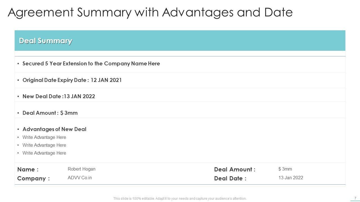Screen dimensions: 360x202
Task: Select the '13 Jan 2022' deal date value
Action: click(291, 178)
